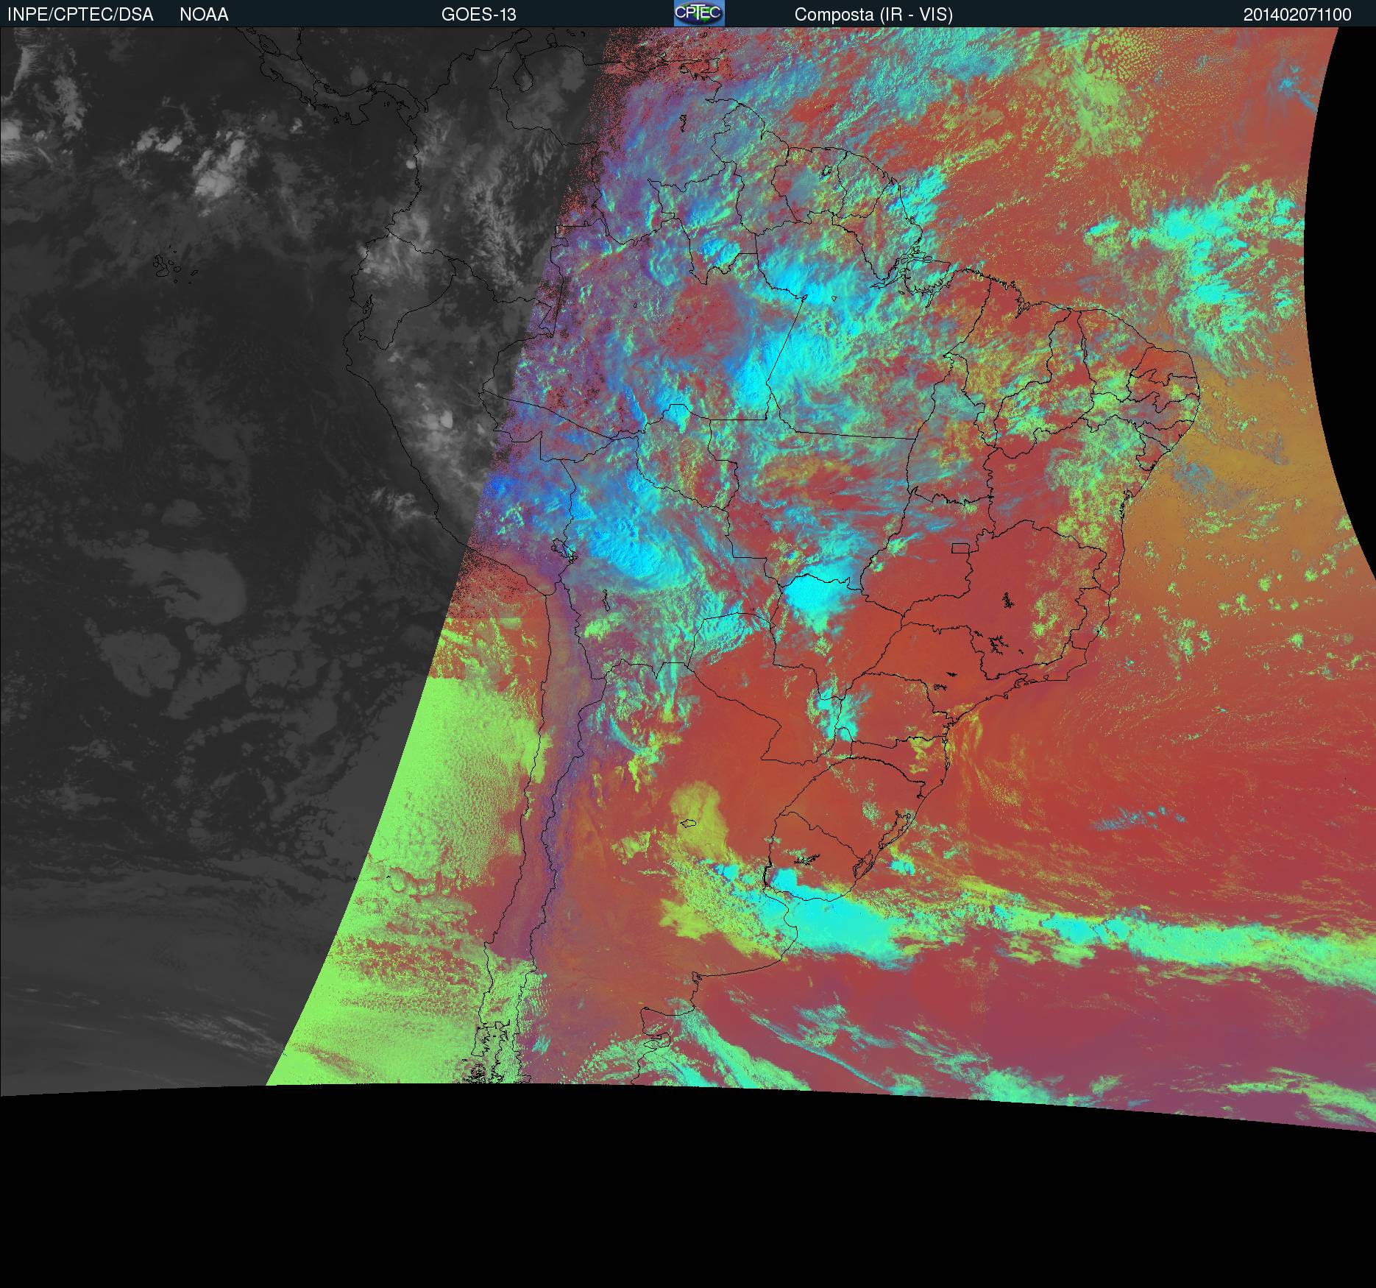Click the NOAA text in the header
The width and height of the screenshot is (1376, 1288).
204,14
